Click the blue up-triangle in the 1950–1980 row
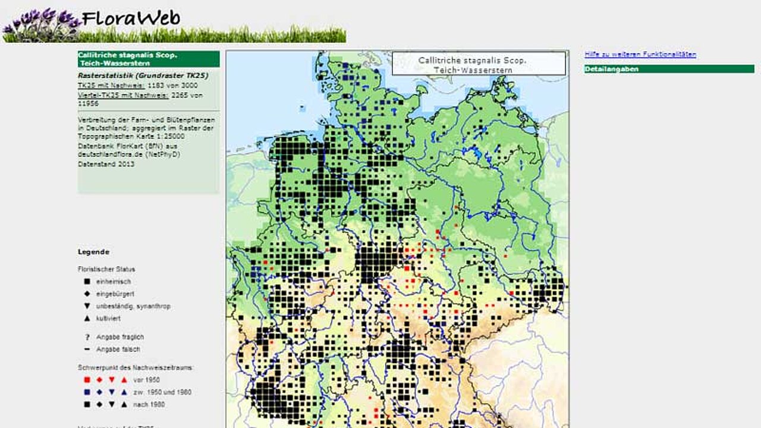 (124, 392)
